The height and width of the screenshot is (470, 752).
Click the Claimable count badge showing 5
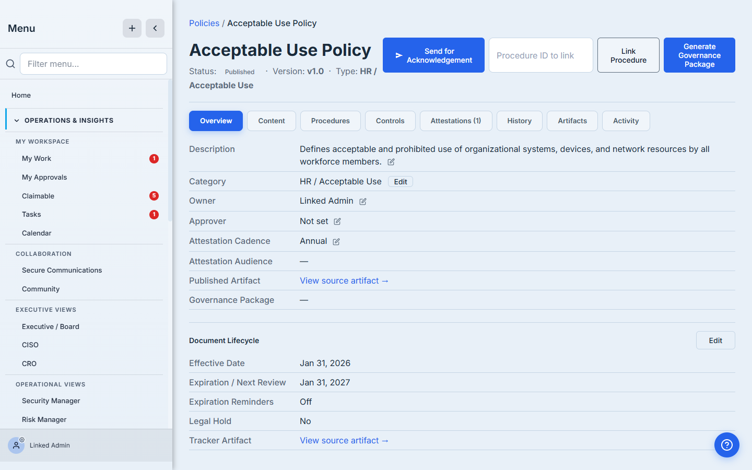154,196
